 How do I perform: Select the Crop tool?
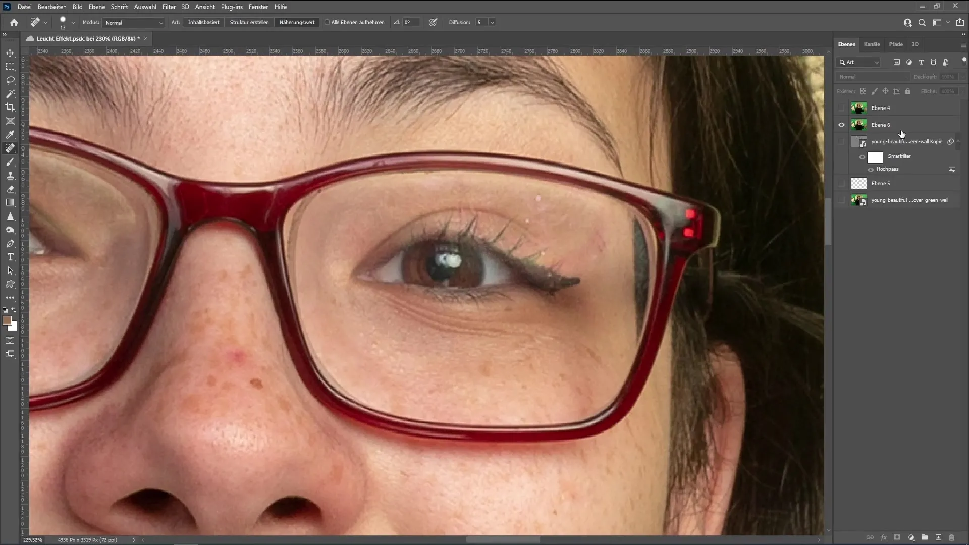click(x=11, y=107)
